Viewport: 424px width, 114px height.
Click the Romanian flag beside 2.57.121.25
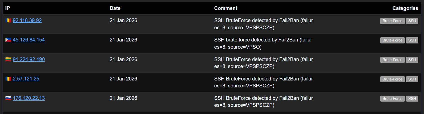pos(8,79)
